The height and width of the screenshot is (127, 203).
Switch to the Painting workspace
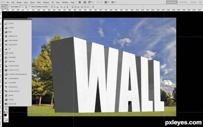[183, 2]
